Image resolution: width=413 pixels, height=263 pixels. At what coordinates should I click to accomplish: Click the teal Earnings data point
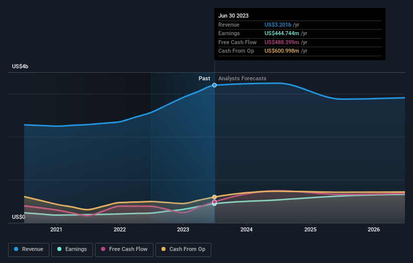click(214, 204)
